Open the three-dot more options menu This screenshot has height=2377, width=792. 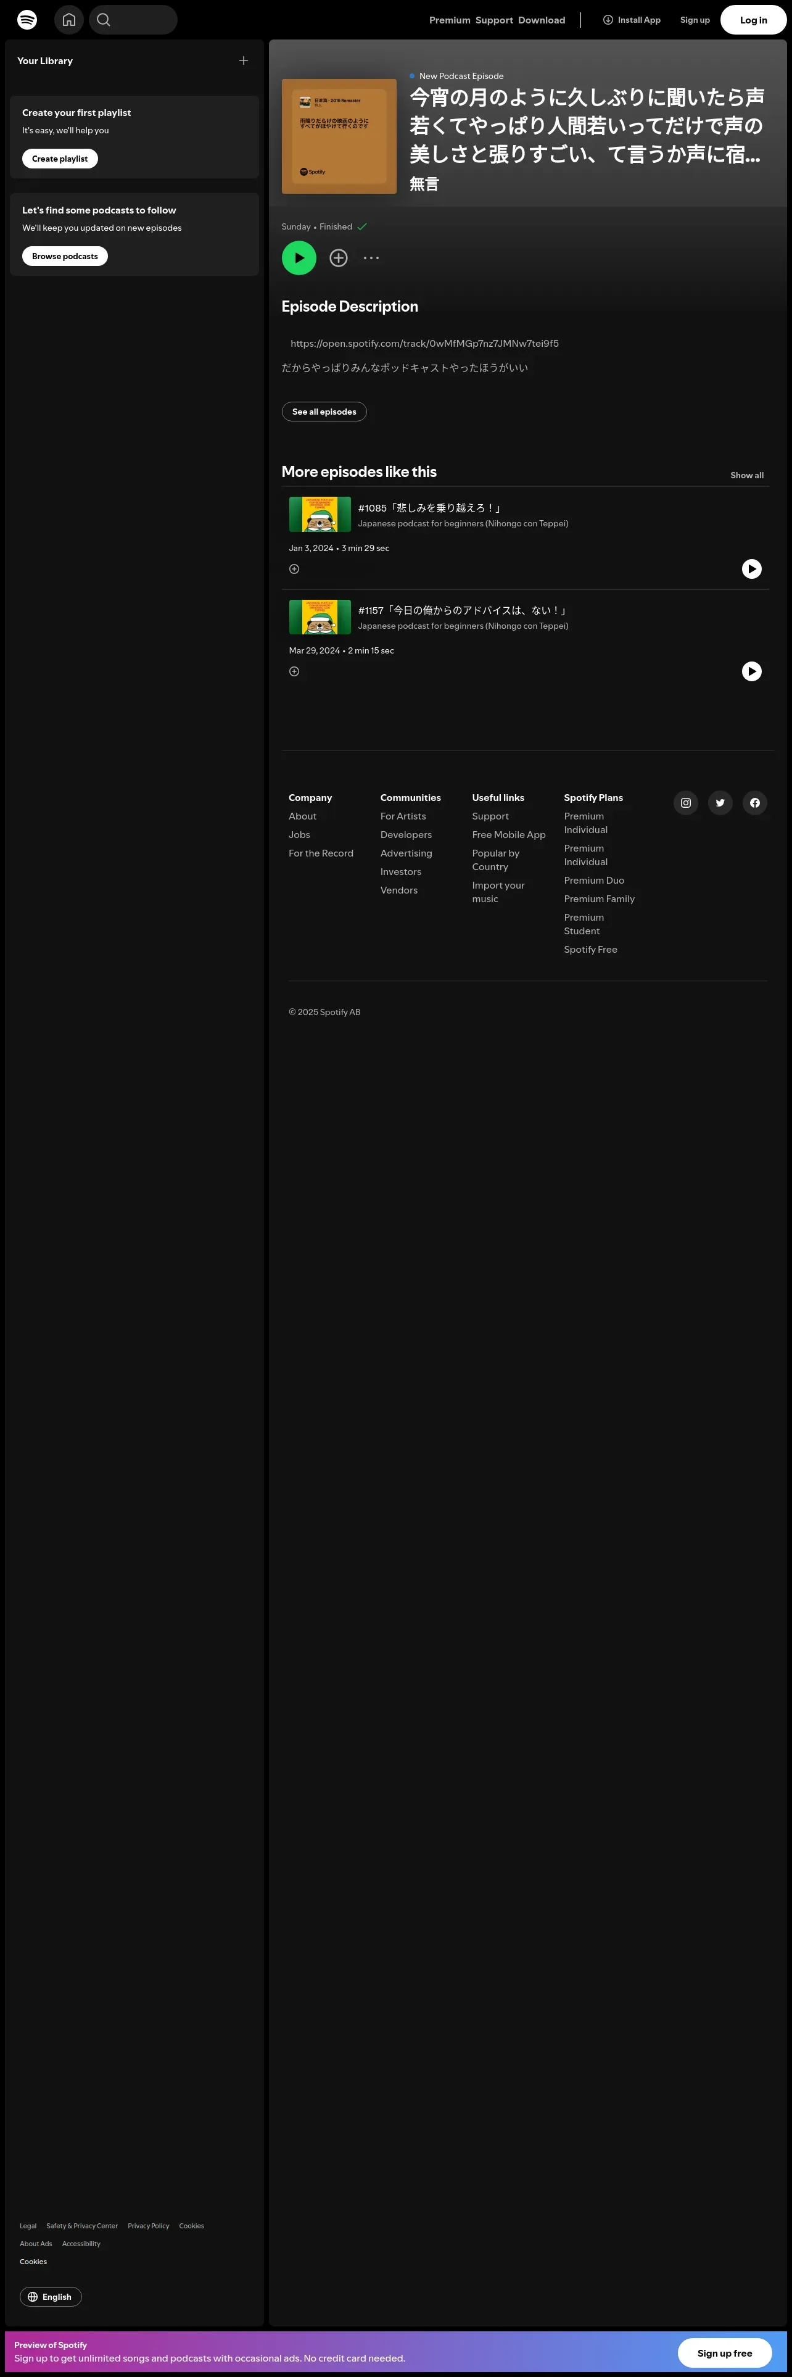click(x=371, y=259)
